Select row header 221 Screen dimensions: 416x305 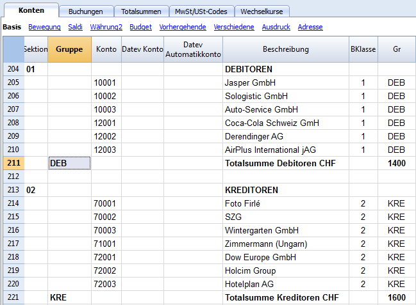pyautogui.click(x=13, y=297)
